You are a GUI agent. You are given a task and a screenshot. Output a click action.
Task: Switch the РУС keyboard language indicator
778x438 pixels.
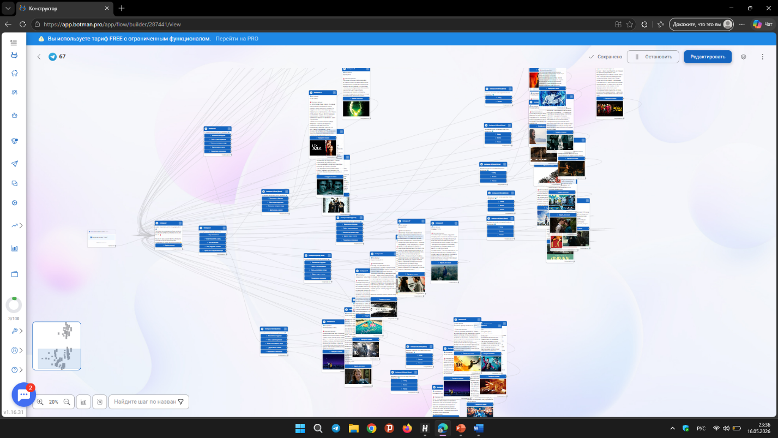702,428
